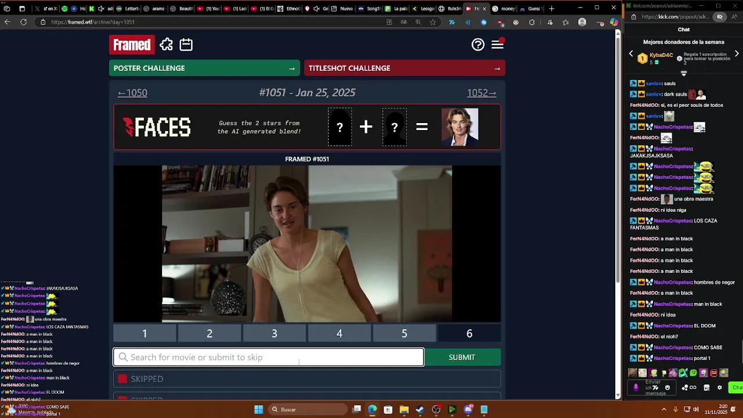Open the puzzle piece games icon
Image resolution: width=743 pixels, height=418 pixels.
pos(167,45)
